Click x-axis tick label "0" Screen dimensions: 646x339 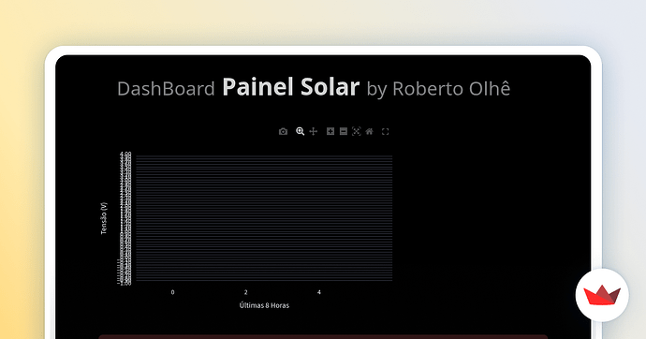(x=172, y=292)
